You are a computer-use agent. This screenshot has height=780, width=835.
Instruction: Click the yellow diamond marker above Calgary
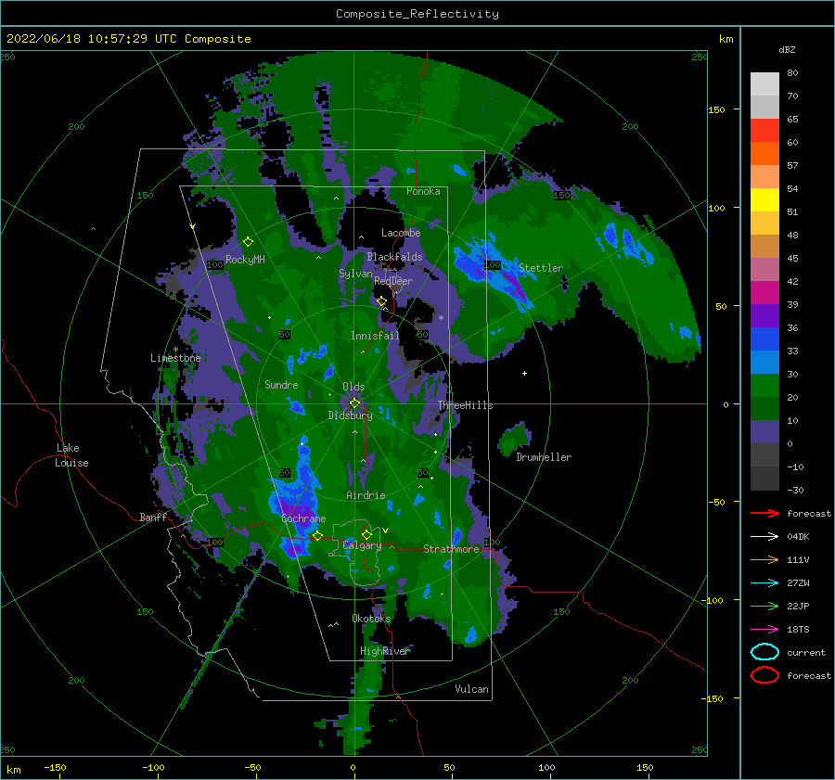pos(366,534)
